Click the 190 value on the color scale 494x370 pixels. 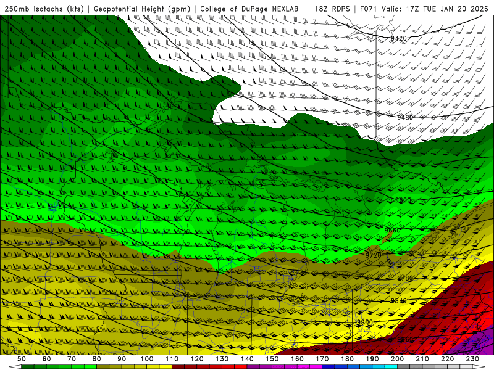372,359
